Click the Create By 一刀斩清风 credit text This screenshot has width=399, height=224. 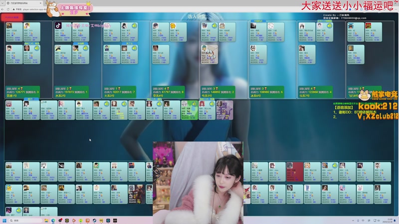336,15
